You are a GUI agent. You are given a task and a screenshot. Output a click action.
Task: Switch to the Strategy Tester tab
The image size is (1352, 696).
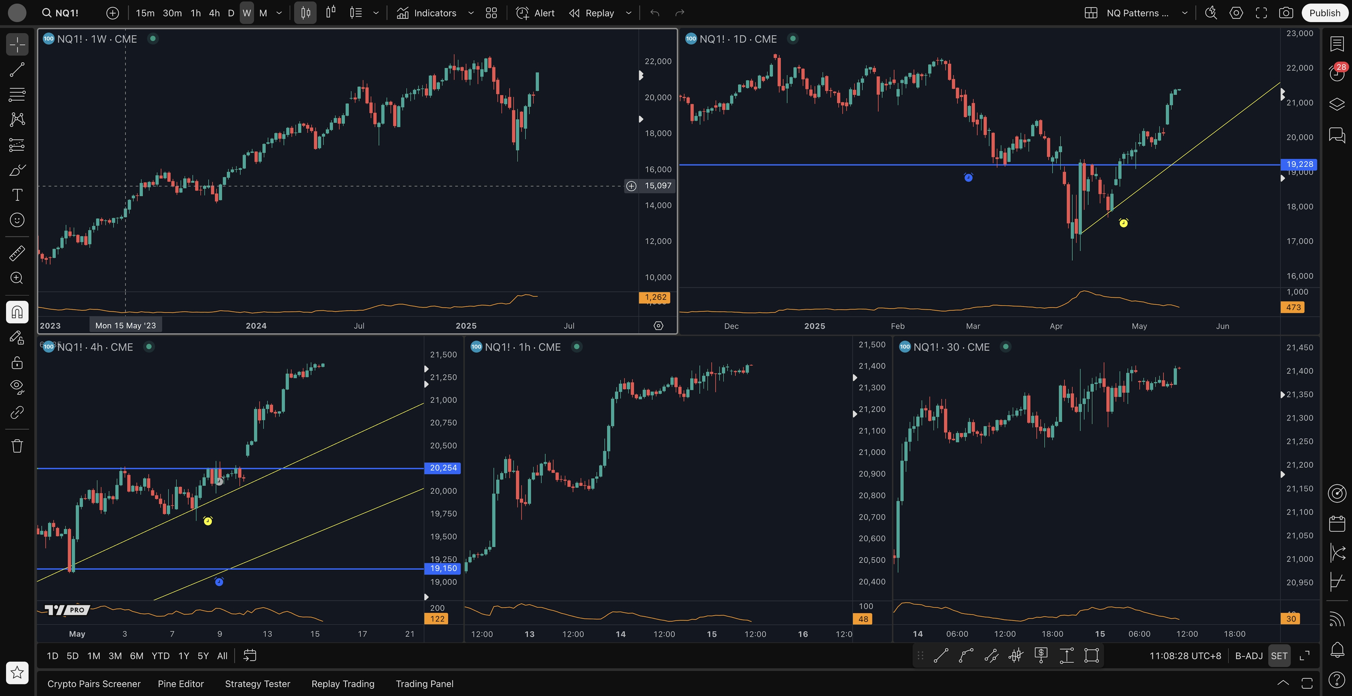(257, 683)
